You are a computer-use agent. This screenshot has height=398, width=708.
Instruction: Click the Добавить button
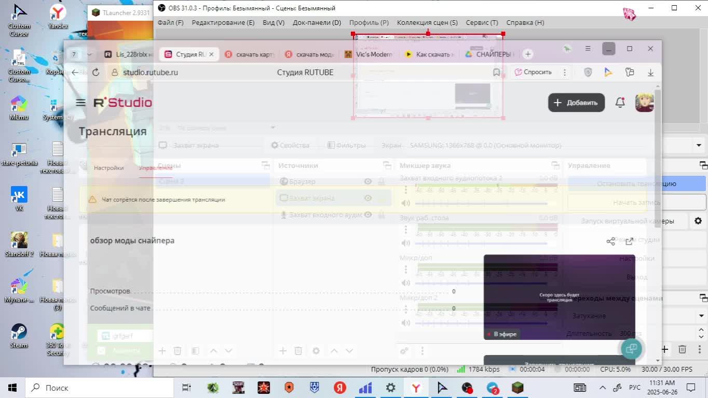[576, 103]
